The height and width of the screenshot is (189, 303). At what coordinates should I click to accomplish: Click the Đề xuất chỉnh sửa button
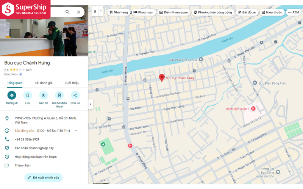(x=44, y=177)
